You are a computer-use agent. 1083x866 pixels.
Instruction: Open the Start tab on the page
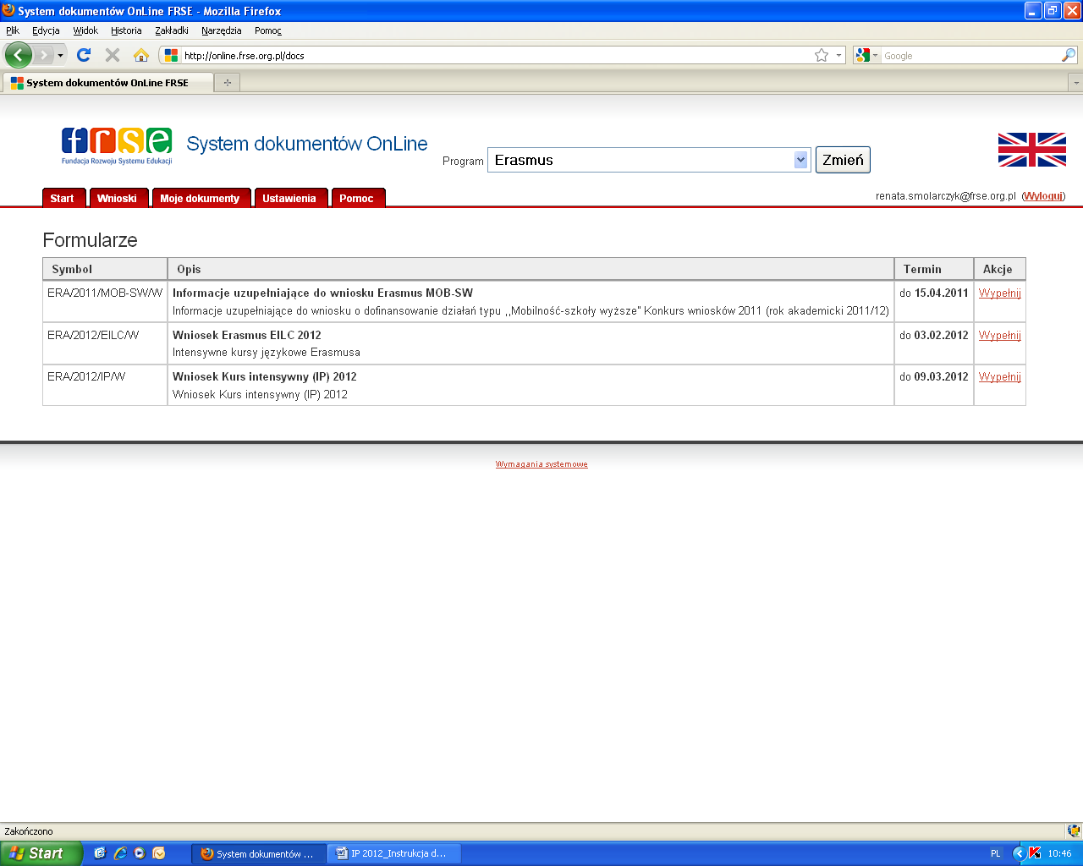click(63, 198)
